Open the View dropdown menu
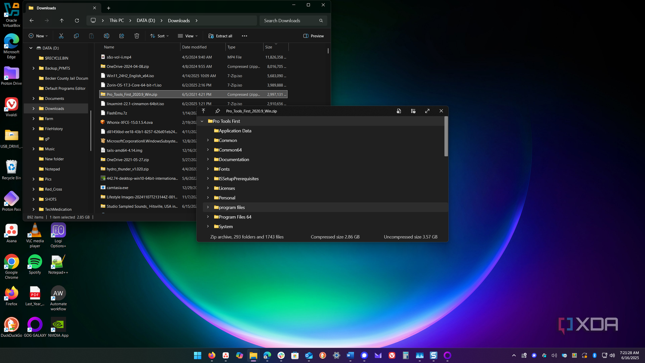The image size is (645, 363). click(188, 36)
